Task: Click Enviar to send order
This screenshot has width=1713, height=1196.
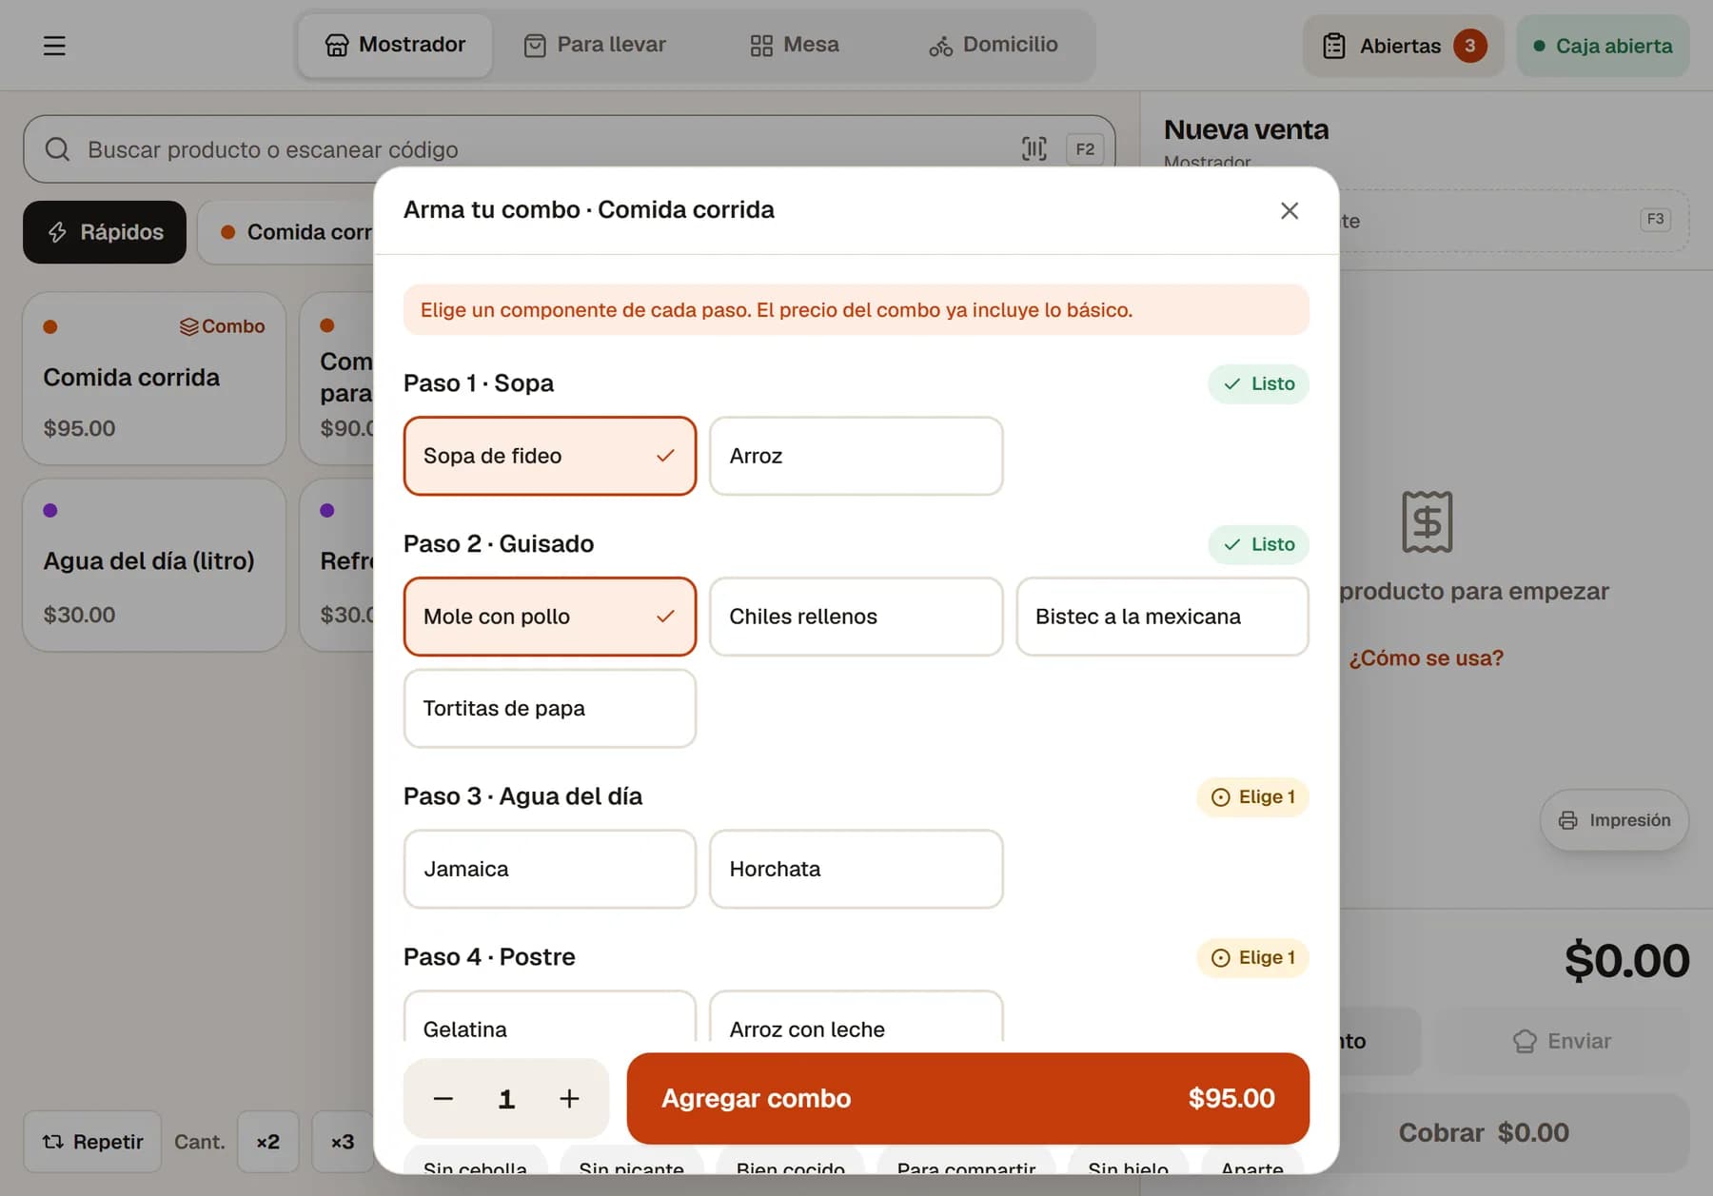Action: tap(1562, 1041)
